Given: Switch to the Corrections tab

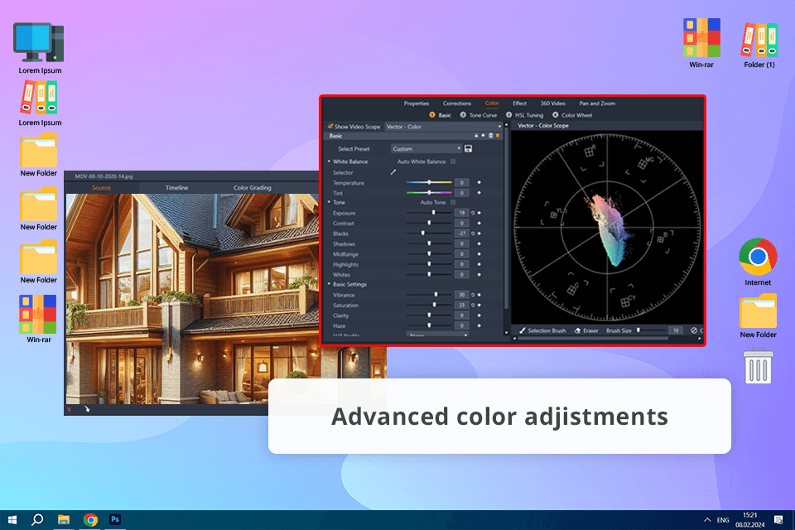Looking at the screenshot, I should (x=457, y=104).
